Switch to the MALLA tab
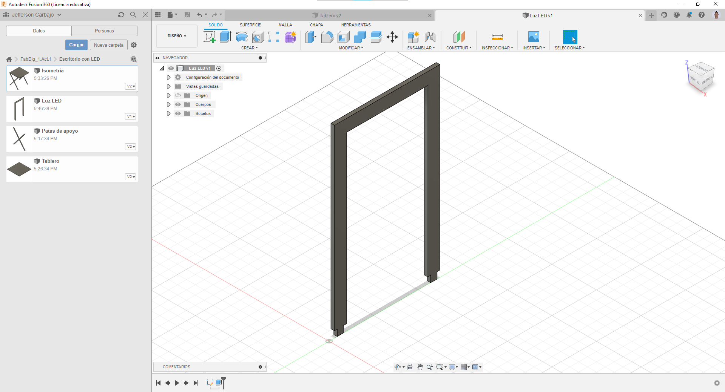The image size is (725, 392). coord(285,25)
